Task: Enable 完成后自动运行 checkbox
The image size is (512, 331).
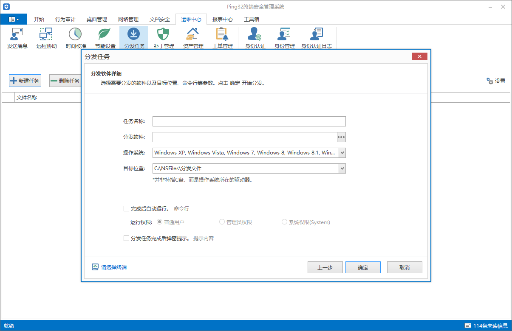Action: coord(126,208)
